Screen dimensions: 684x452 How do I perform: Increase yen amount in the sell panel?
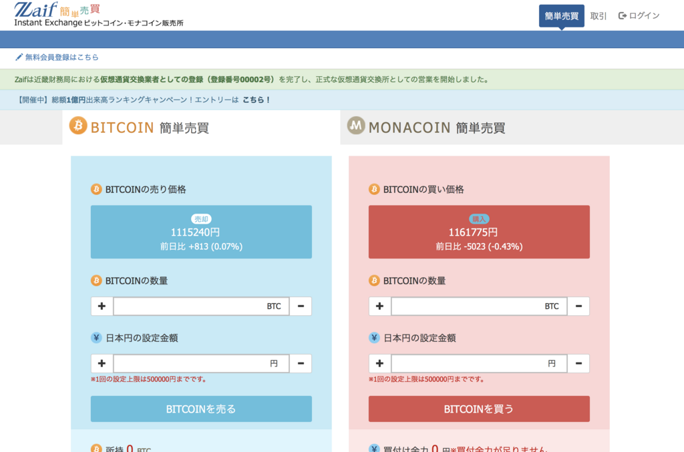tap(102, 363)
